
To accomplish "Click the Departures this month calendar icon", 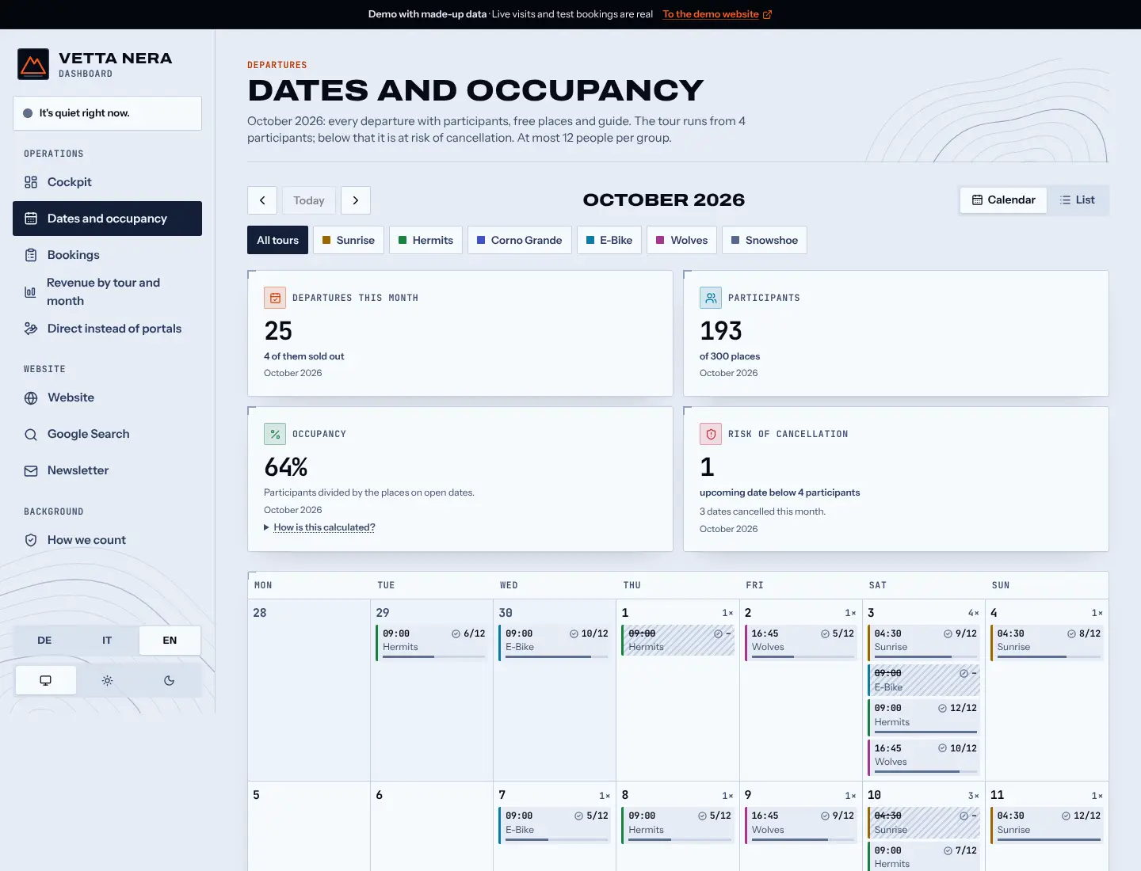I will pyautogui.click(x=275, y=298).
